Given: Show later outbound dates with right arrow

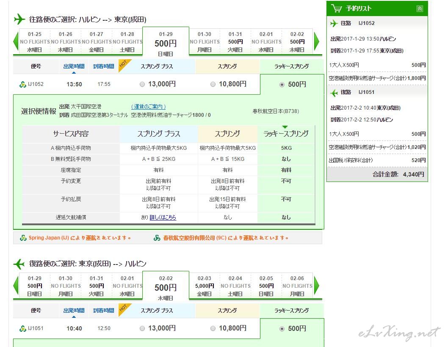Looking at the screenshot, I should click(x=316, y=41).
